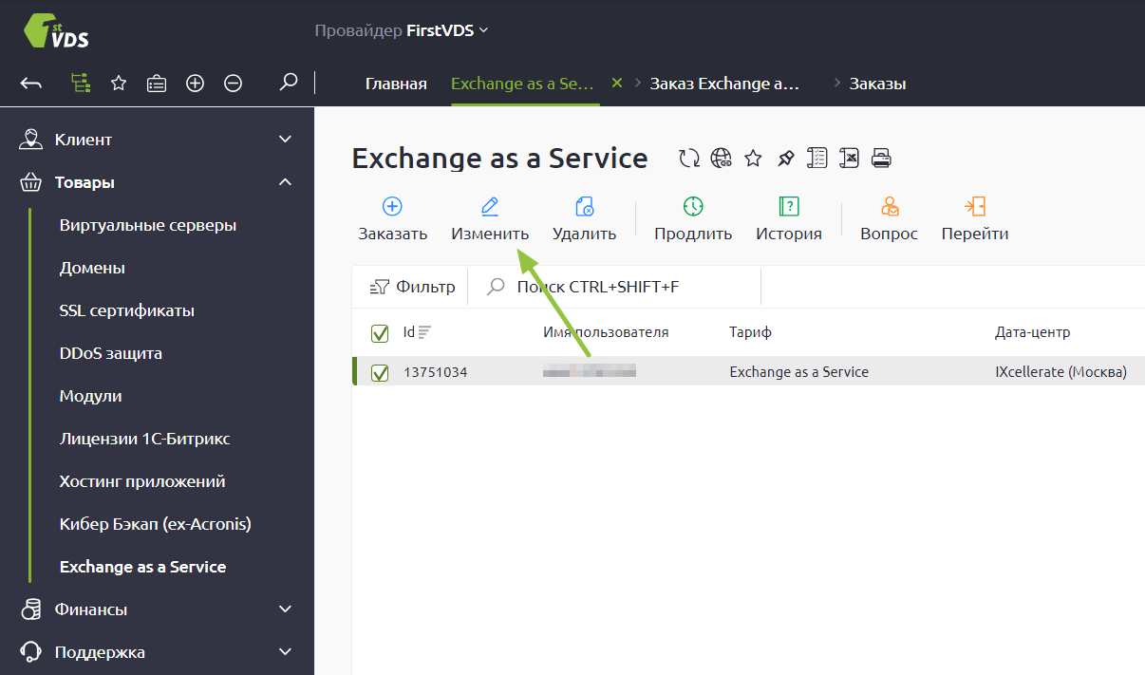The height and width of the screenshot is (675, 1145).
Task: Click the circled minus icon in top bar
Action: click(x=233, y=84)
